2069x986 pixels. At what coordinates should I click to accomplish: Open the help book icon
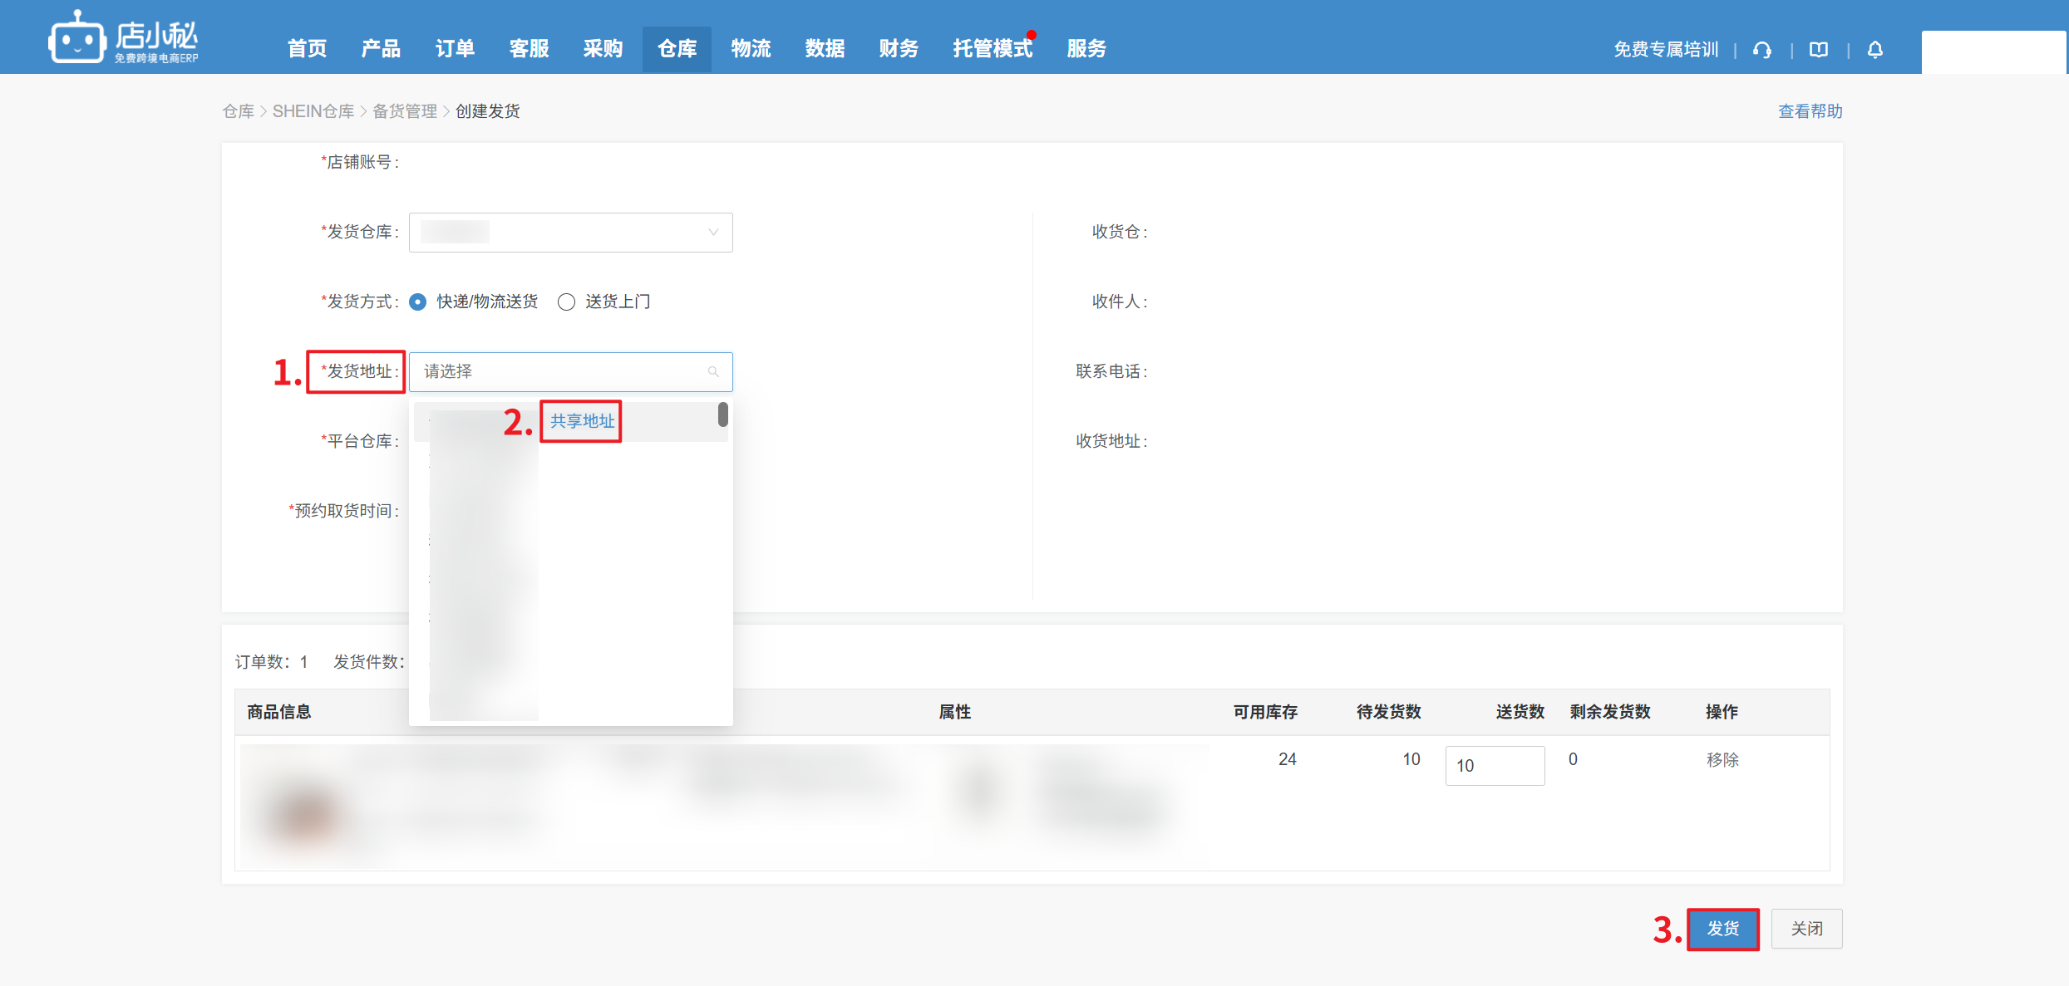click(x=1818, y=50)
